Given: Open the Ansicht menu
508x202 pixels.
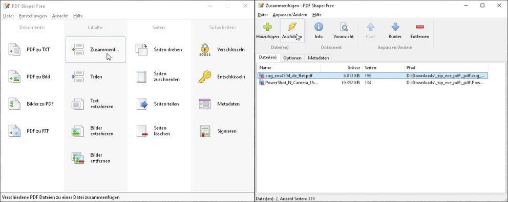Looking at the screenshot, I should [60, 16].
